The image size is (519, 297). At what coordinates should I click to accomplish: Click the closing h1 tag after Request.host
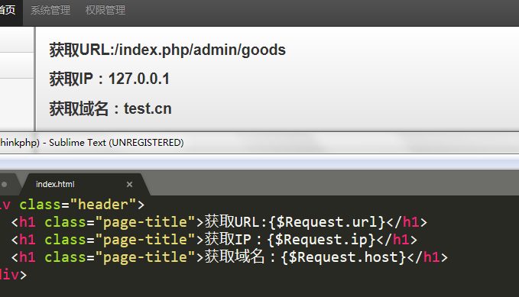pyautogui.click(x=427, y=257)
